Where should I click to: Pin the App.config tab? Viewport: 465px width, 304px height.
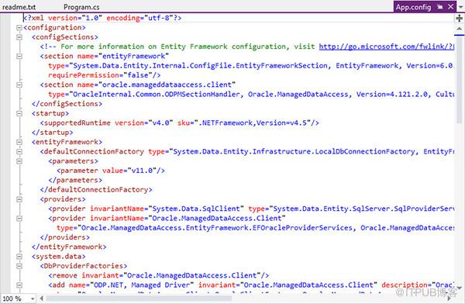pyautogui.click(x=439, y=7)
